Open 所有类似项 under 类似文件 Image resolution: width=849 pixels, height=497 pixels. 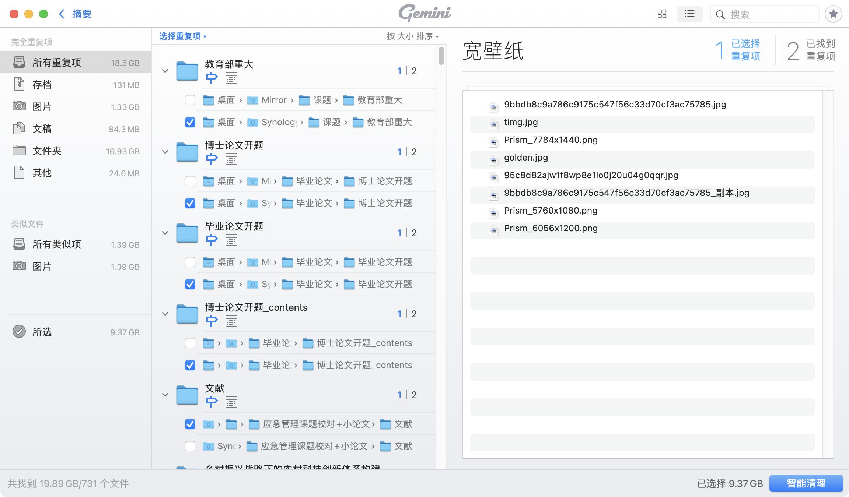(x=57, y=244)
